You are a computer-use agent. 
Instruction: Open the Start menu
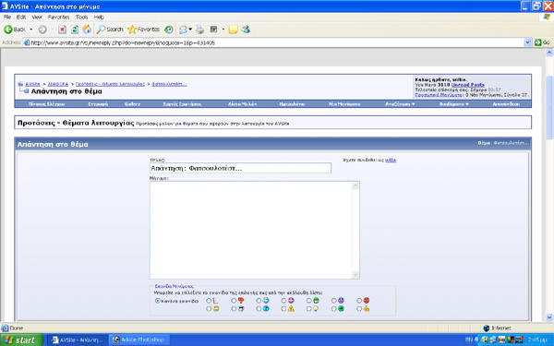(x=21, y=340)
